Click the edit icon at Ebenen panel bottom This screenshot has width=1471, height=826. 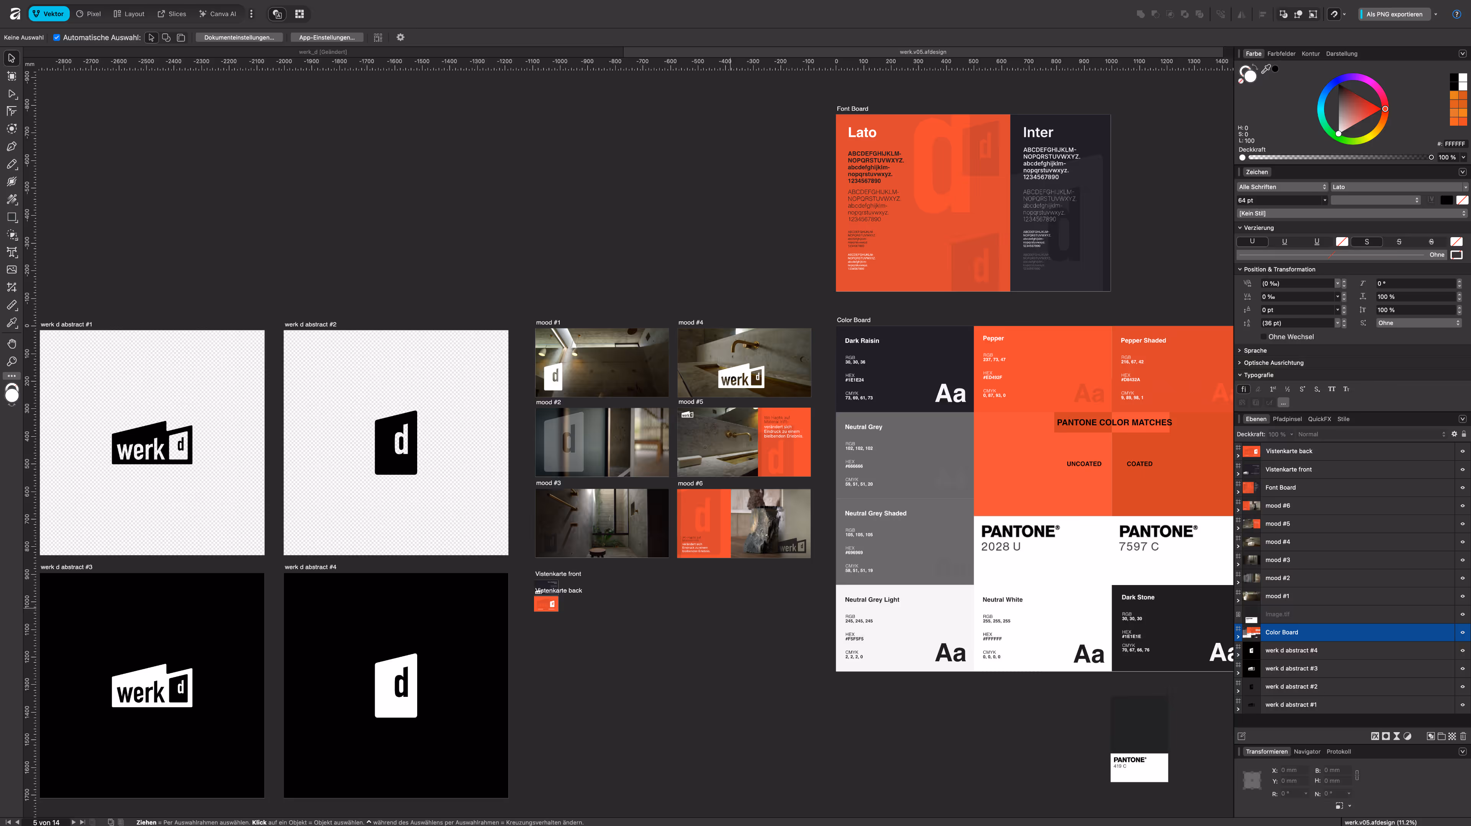click(1242, 736)
